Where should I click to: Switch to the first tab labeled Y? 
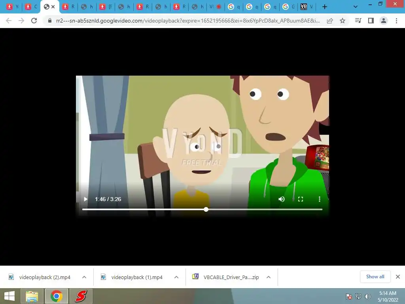pos(12,7)
